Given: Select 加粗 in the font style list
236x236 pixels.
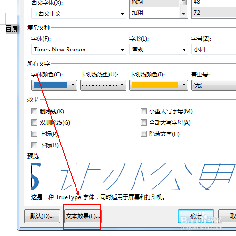Looking at the screenshot, I should click(137, 13).
